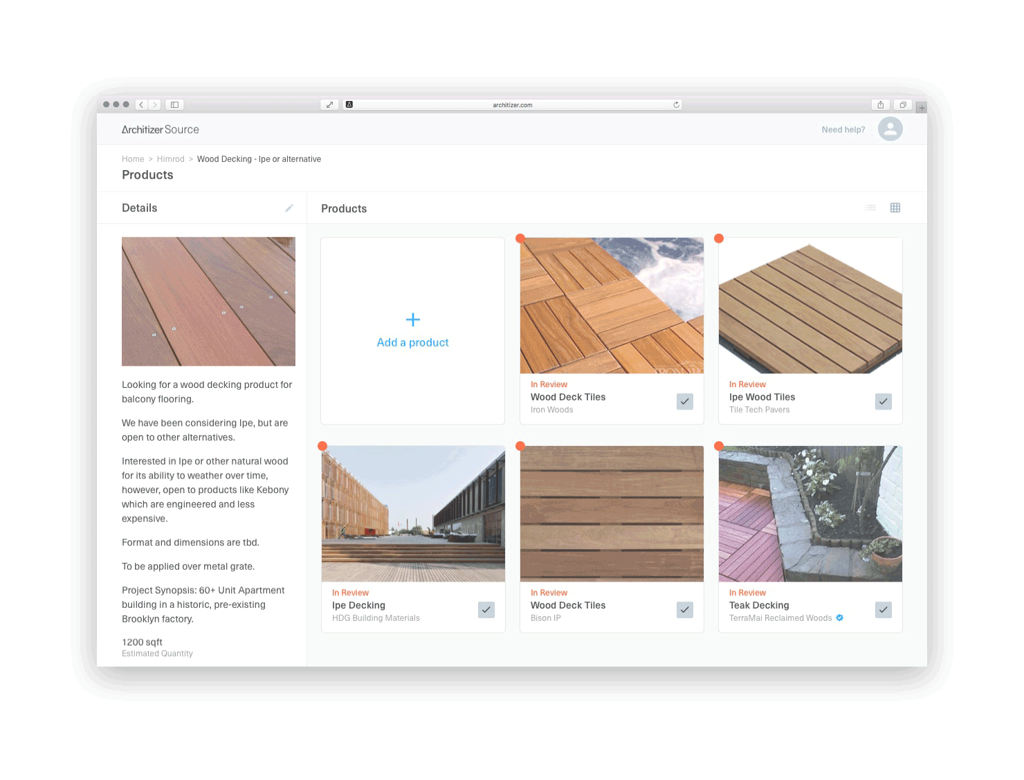Viewport: 1024px width, 780px height.
Task: Toggle checkbox for Iron Woods Deck Tiles
Action: pyautogui.click(x=685, y=401)
